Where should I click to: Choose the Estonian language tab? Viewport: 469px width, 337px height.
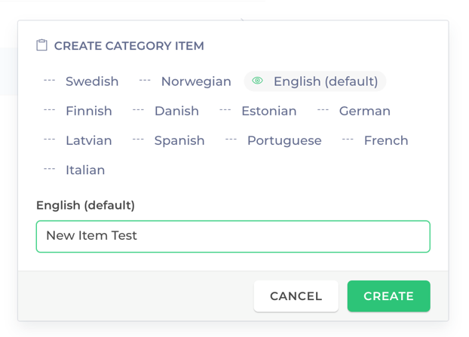coord(258,111)
